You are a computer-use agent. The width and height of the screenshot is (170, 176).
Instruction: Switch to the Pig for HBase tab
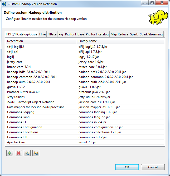pos(74,34)
